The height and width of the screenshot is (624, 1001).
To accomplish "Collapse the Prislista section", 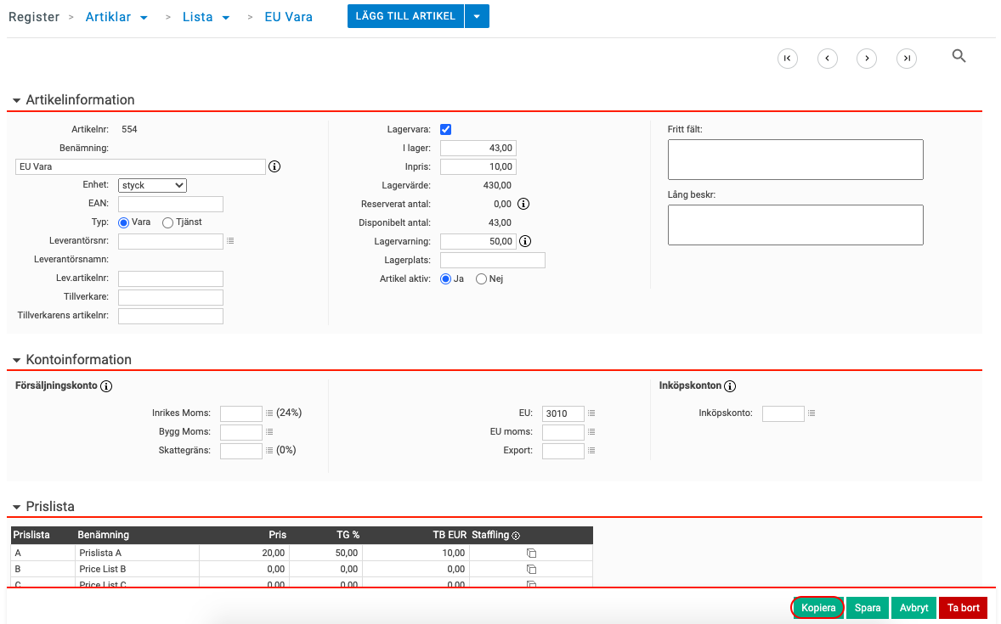I will pos(17,507).
